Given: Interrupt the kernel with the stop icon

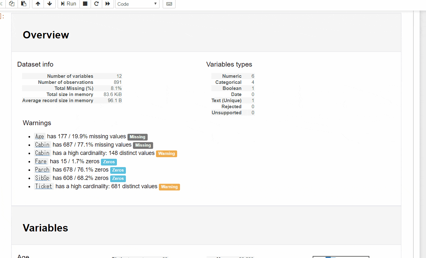Looking at the screenshot, I should click(85, 4).
